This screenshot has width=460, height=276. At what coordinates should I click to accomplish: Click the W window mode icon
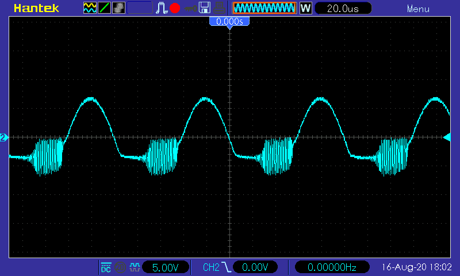click(305, 8)
